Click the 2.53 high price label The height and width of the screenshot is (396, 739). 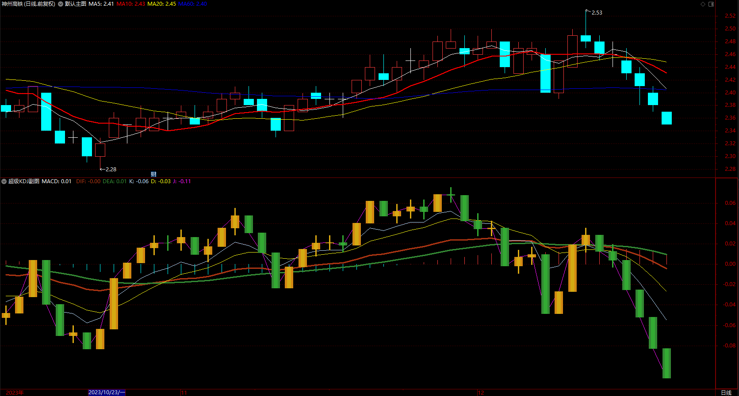click(x=597, y=13)
